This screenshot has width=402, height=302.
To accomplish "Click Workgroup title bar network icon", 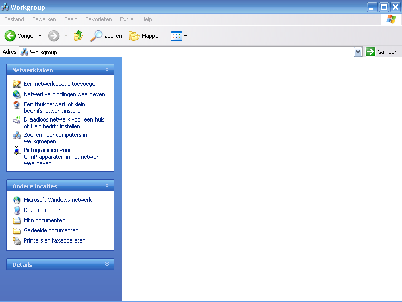I will click(5, 7).
